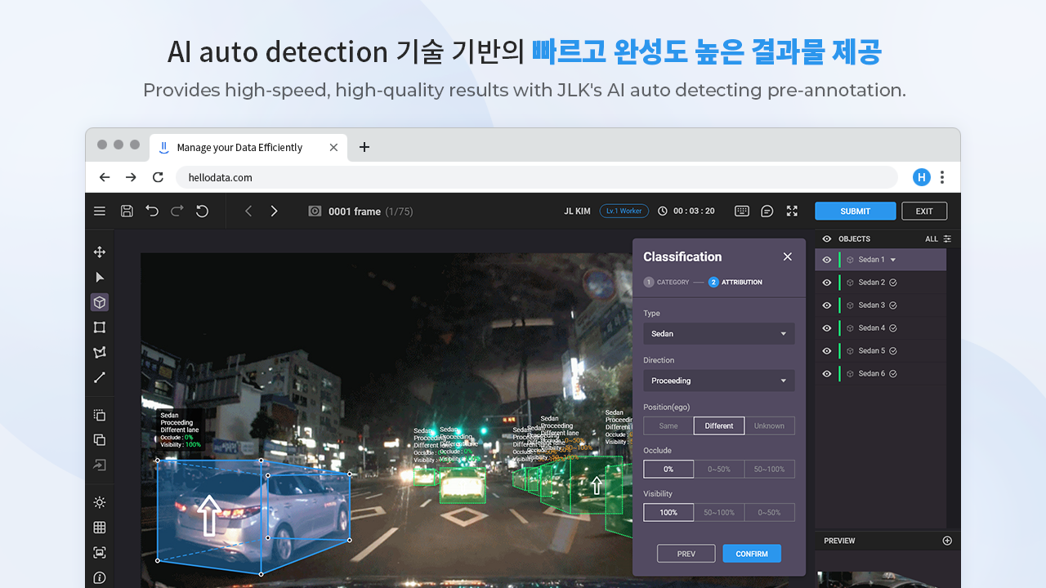Viewport: 1046px width, 588px height.
Task: Click the Save disk icon
Action: coord(127,211)
